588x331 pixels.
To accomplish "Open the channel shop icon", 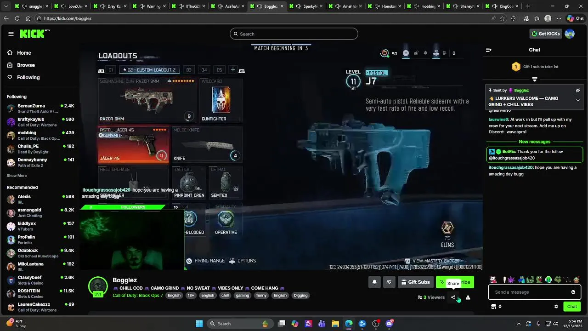I will [x=494, y=307].
